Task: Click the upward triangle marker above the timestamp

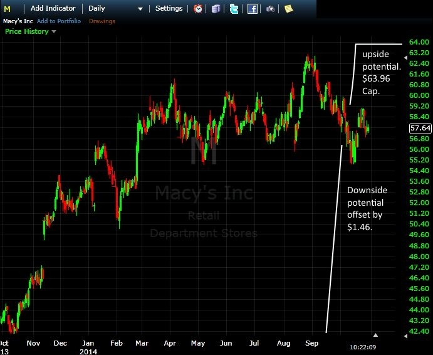Action: coord(375,335)
